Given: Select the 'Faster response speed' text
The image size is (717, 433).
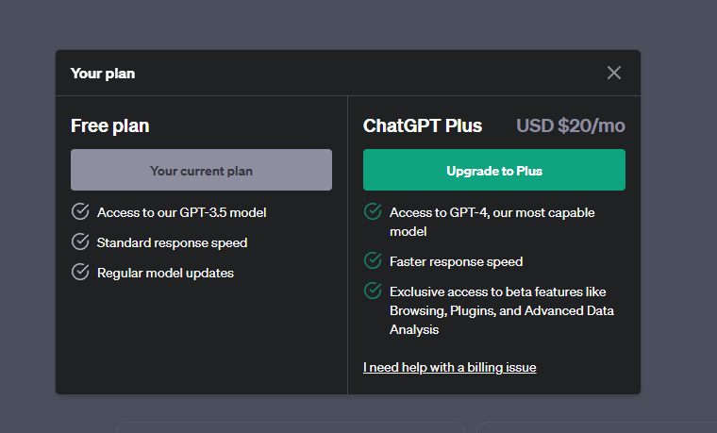Looking at the screenshot, I should pos(456,261).
